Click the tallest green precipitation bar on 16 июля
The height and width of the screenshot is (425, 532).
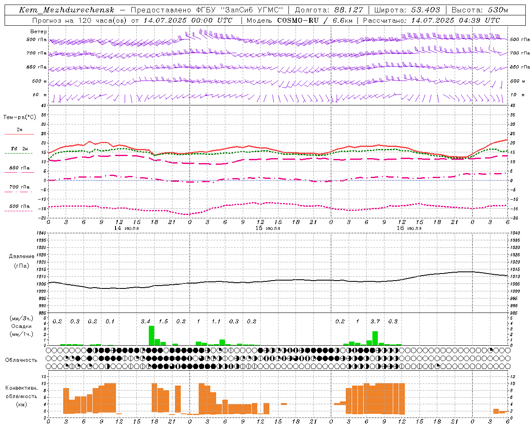(x=375, y=338)
